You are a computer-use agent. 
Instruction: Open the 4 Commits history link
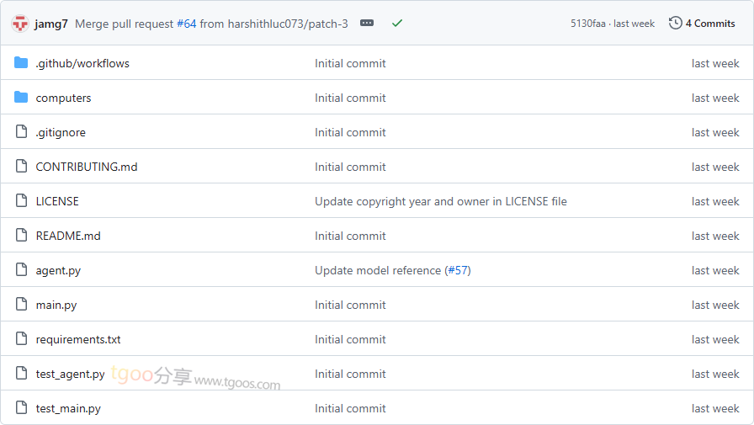pyautogui.click(x=709, y=24)
